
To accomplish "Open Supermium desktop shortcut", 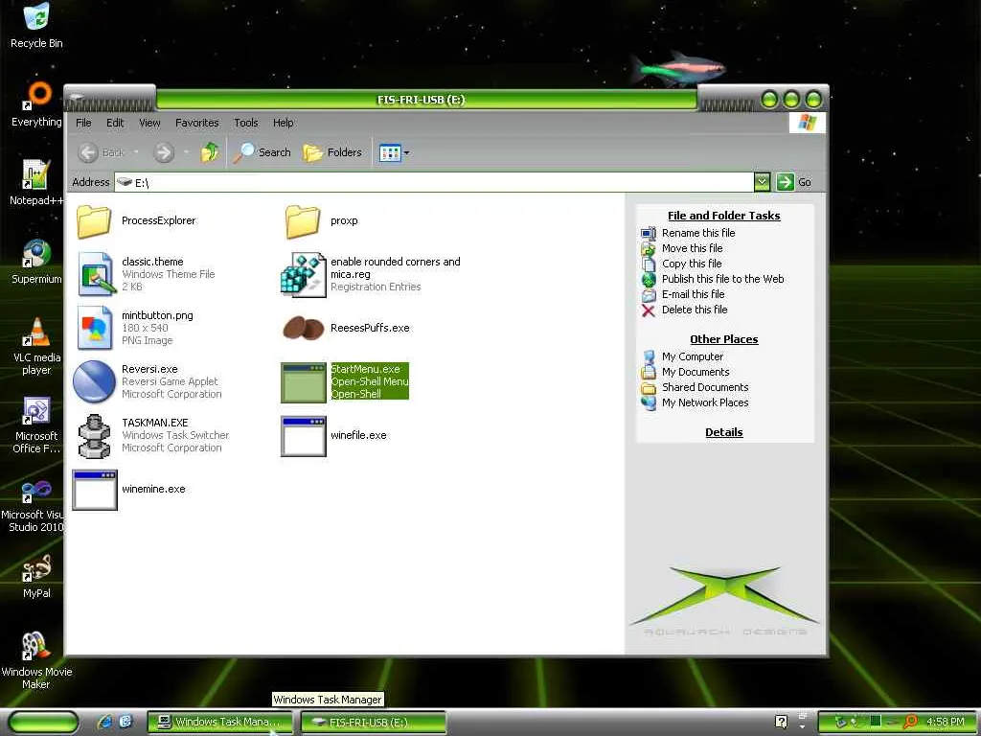I will point(36,262).
